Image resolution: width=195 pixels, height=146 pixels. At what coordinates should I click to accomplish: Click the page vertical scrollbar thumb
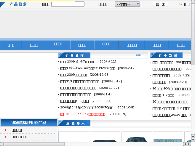193,34
